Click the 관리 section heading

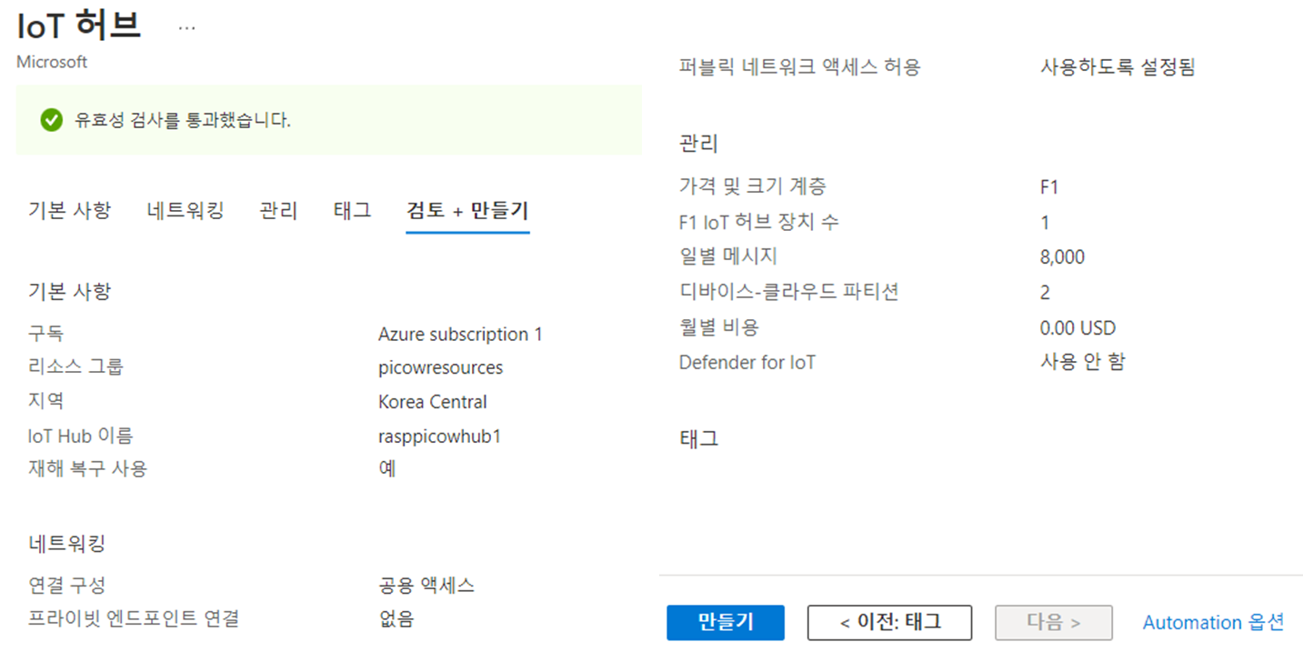point(698,144)
